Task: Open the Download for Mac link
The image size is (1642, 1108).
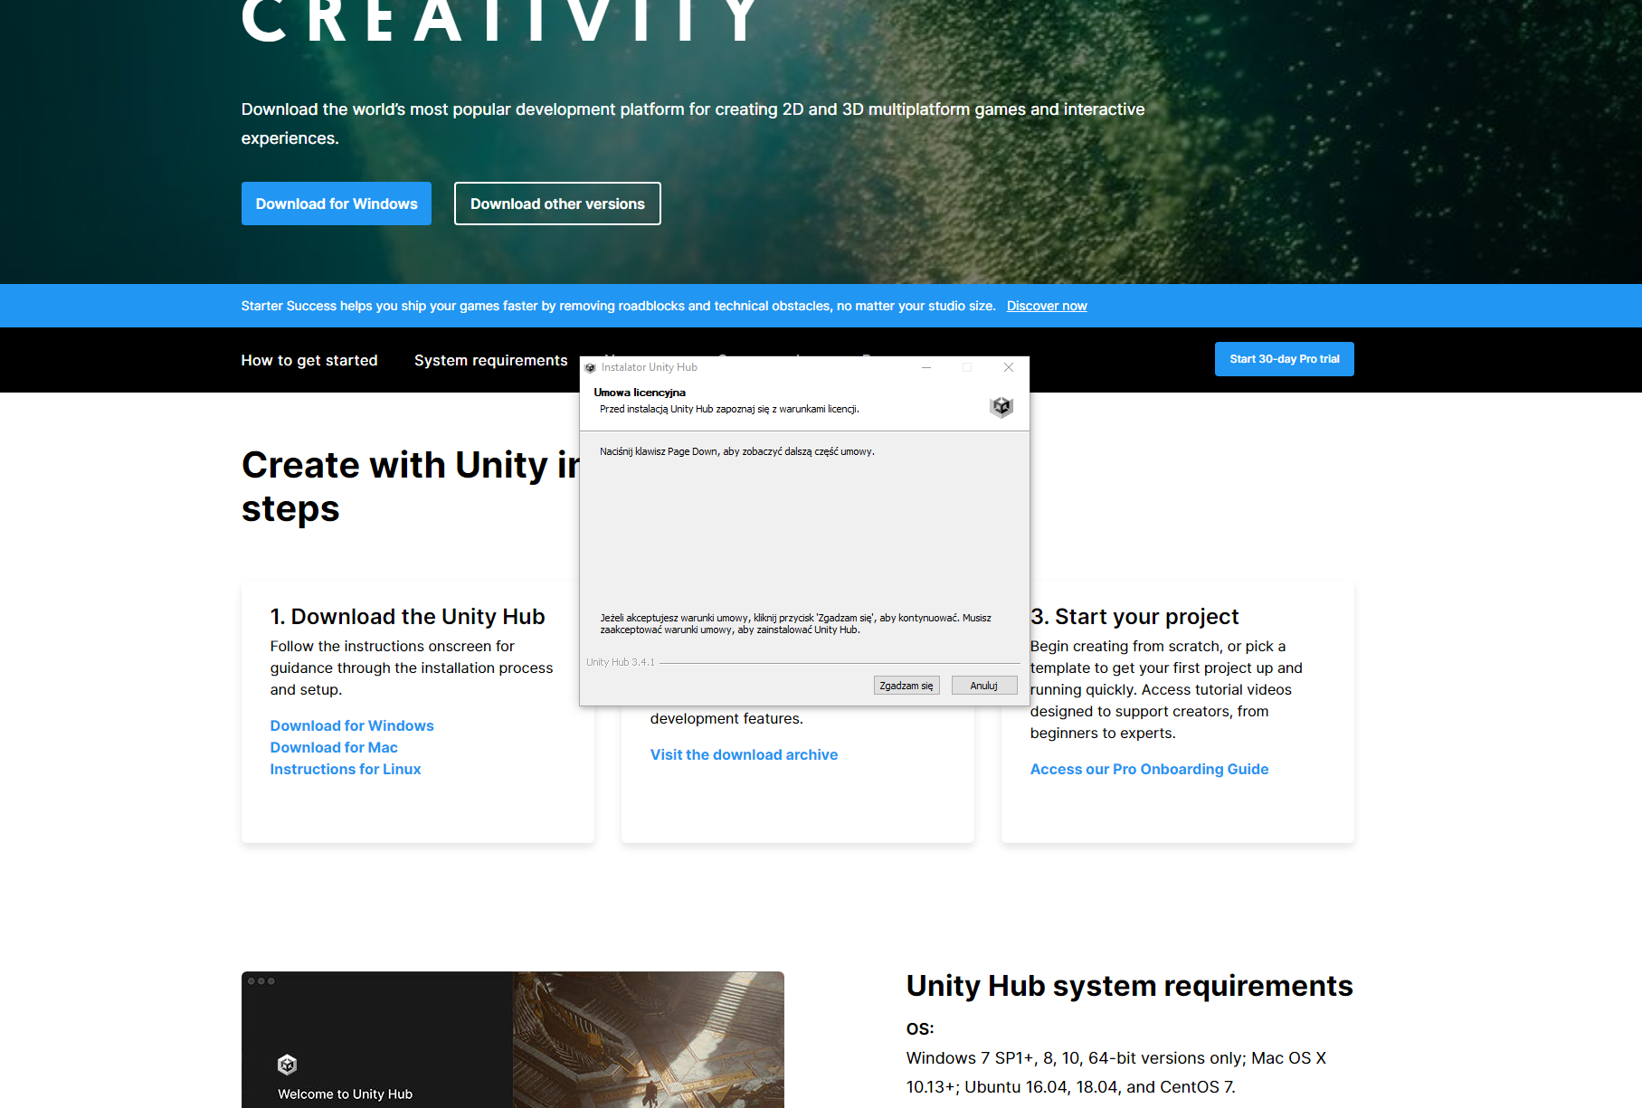Action: tap(334, 747)
